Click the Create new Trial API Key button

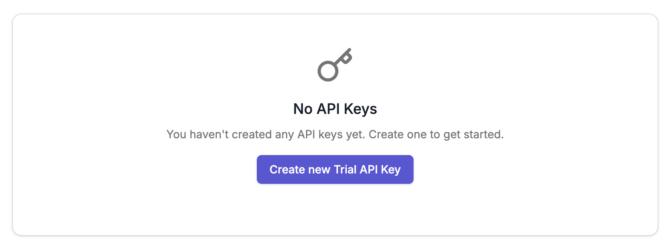pos(335,169)
